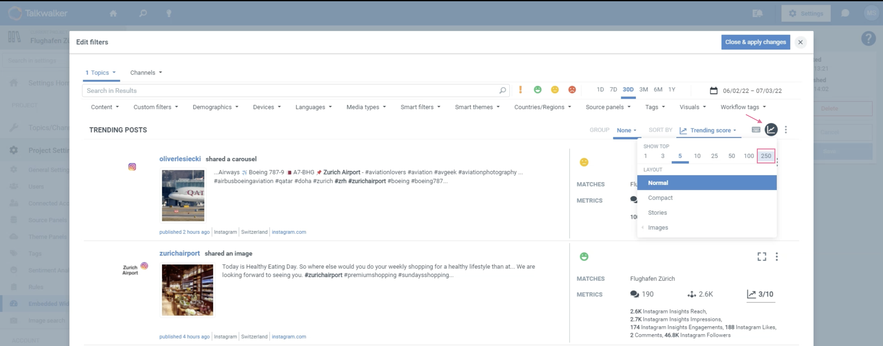Expand Demographics dropdown
Screen dimensions: 883x346
tap(215, 107)
